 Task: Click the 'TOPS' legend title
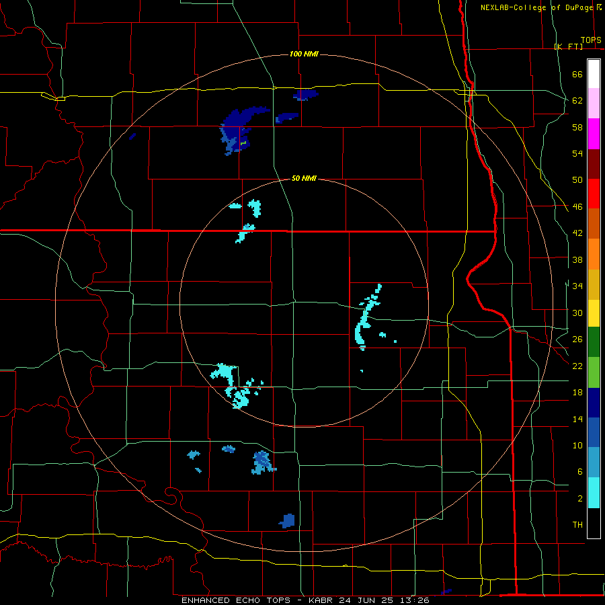pyautogui.click(x=591, y=40)
